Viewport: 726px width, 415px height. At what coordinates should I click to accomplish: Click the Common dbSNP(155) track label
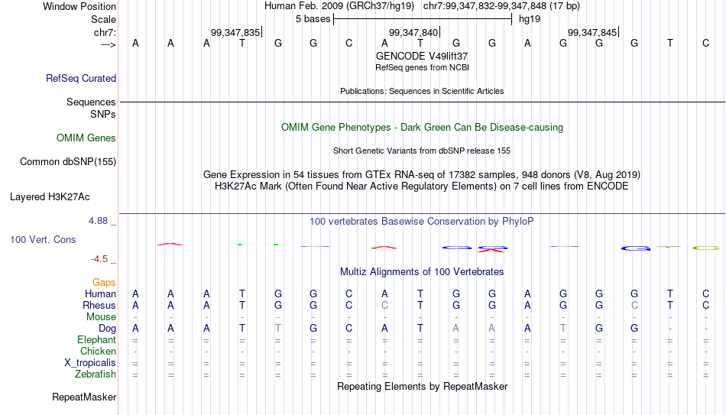(67, 162)
